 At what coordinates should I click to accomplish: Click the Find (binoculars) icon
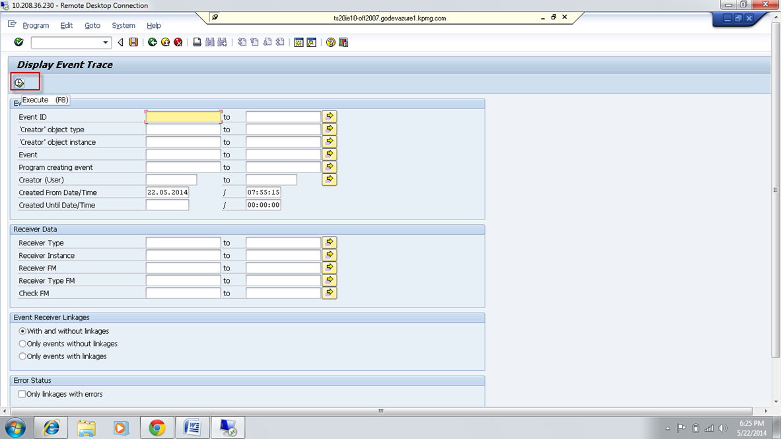point(210,42)
